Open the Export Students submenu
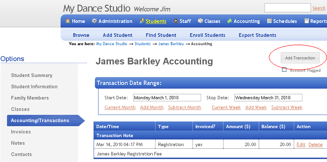The image size is (327, 162). pos(257,35)
